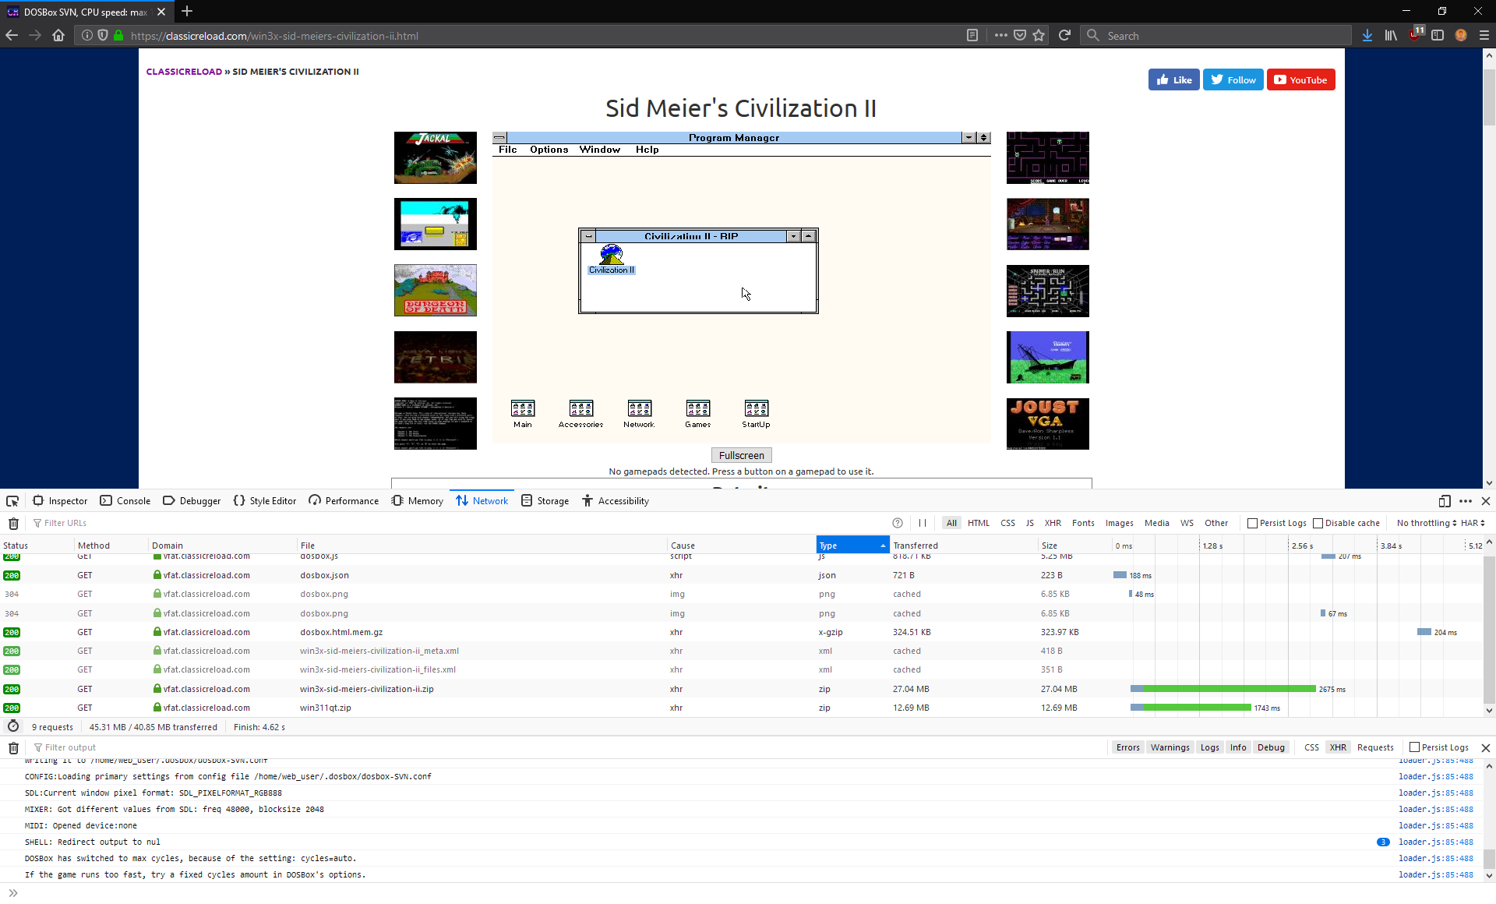Click the Facebook Like button

[1173, 80]
